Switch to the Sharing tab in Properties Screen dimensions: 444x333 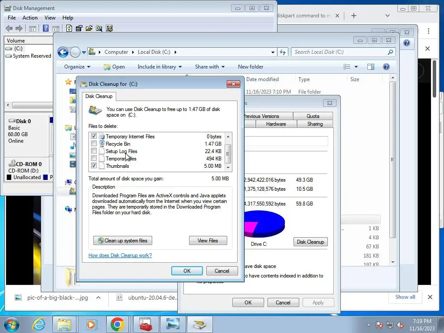coord(315,124)
